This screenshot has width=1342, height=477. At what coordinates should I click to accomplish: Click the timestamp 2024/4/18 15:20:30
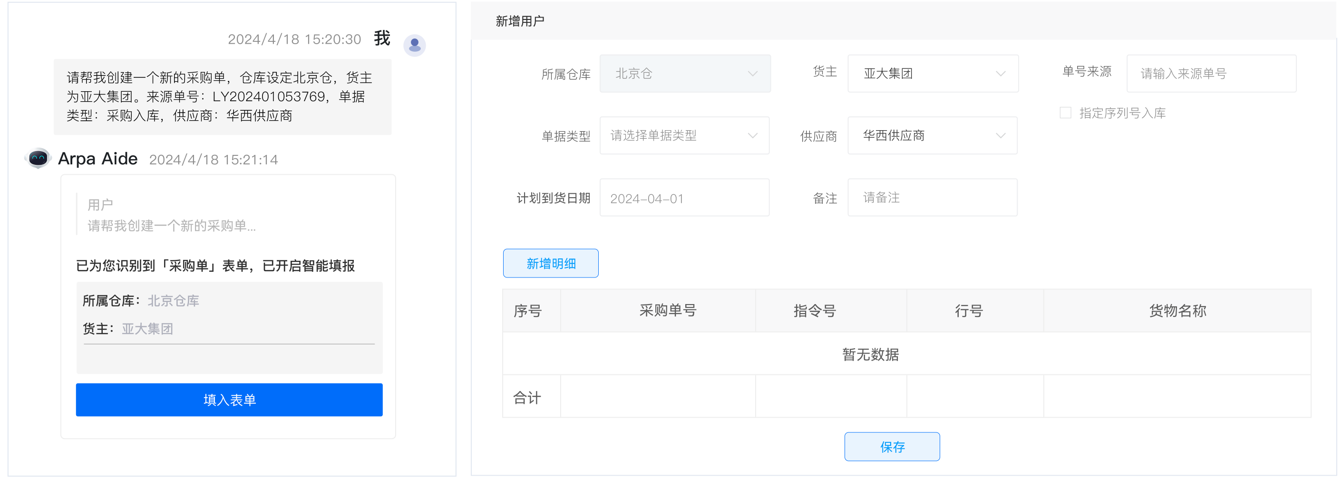pos(294,39)
